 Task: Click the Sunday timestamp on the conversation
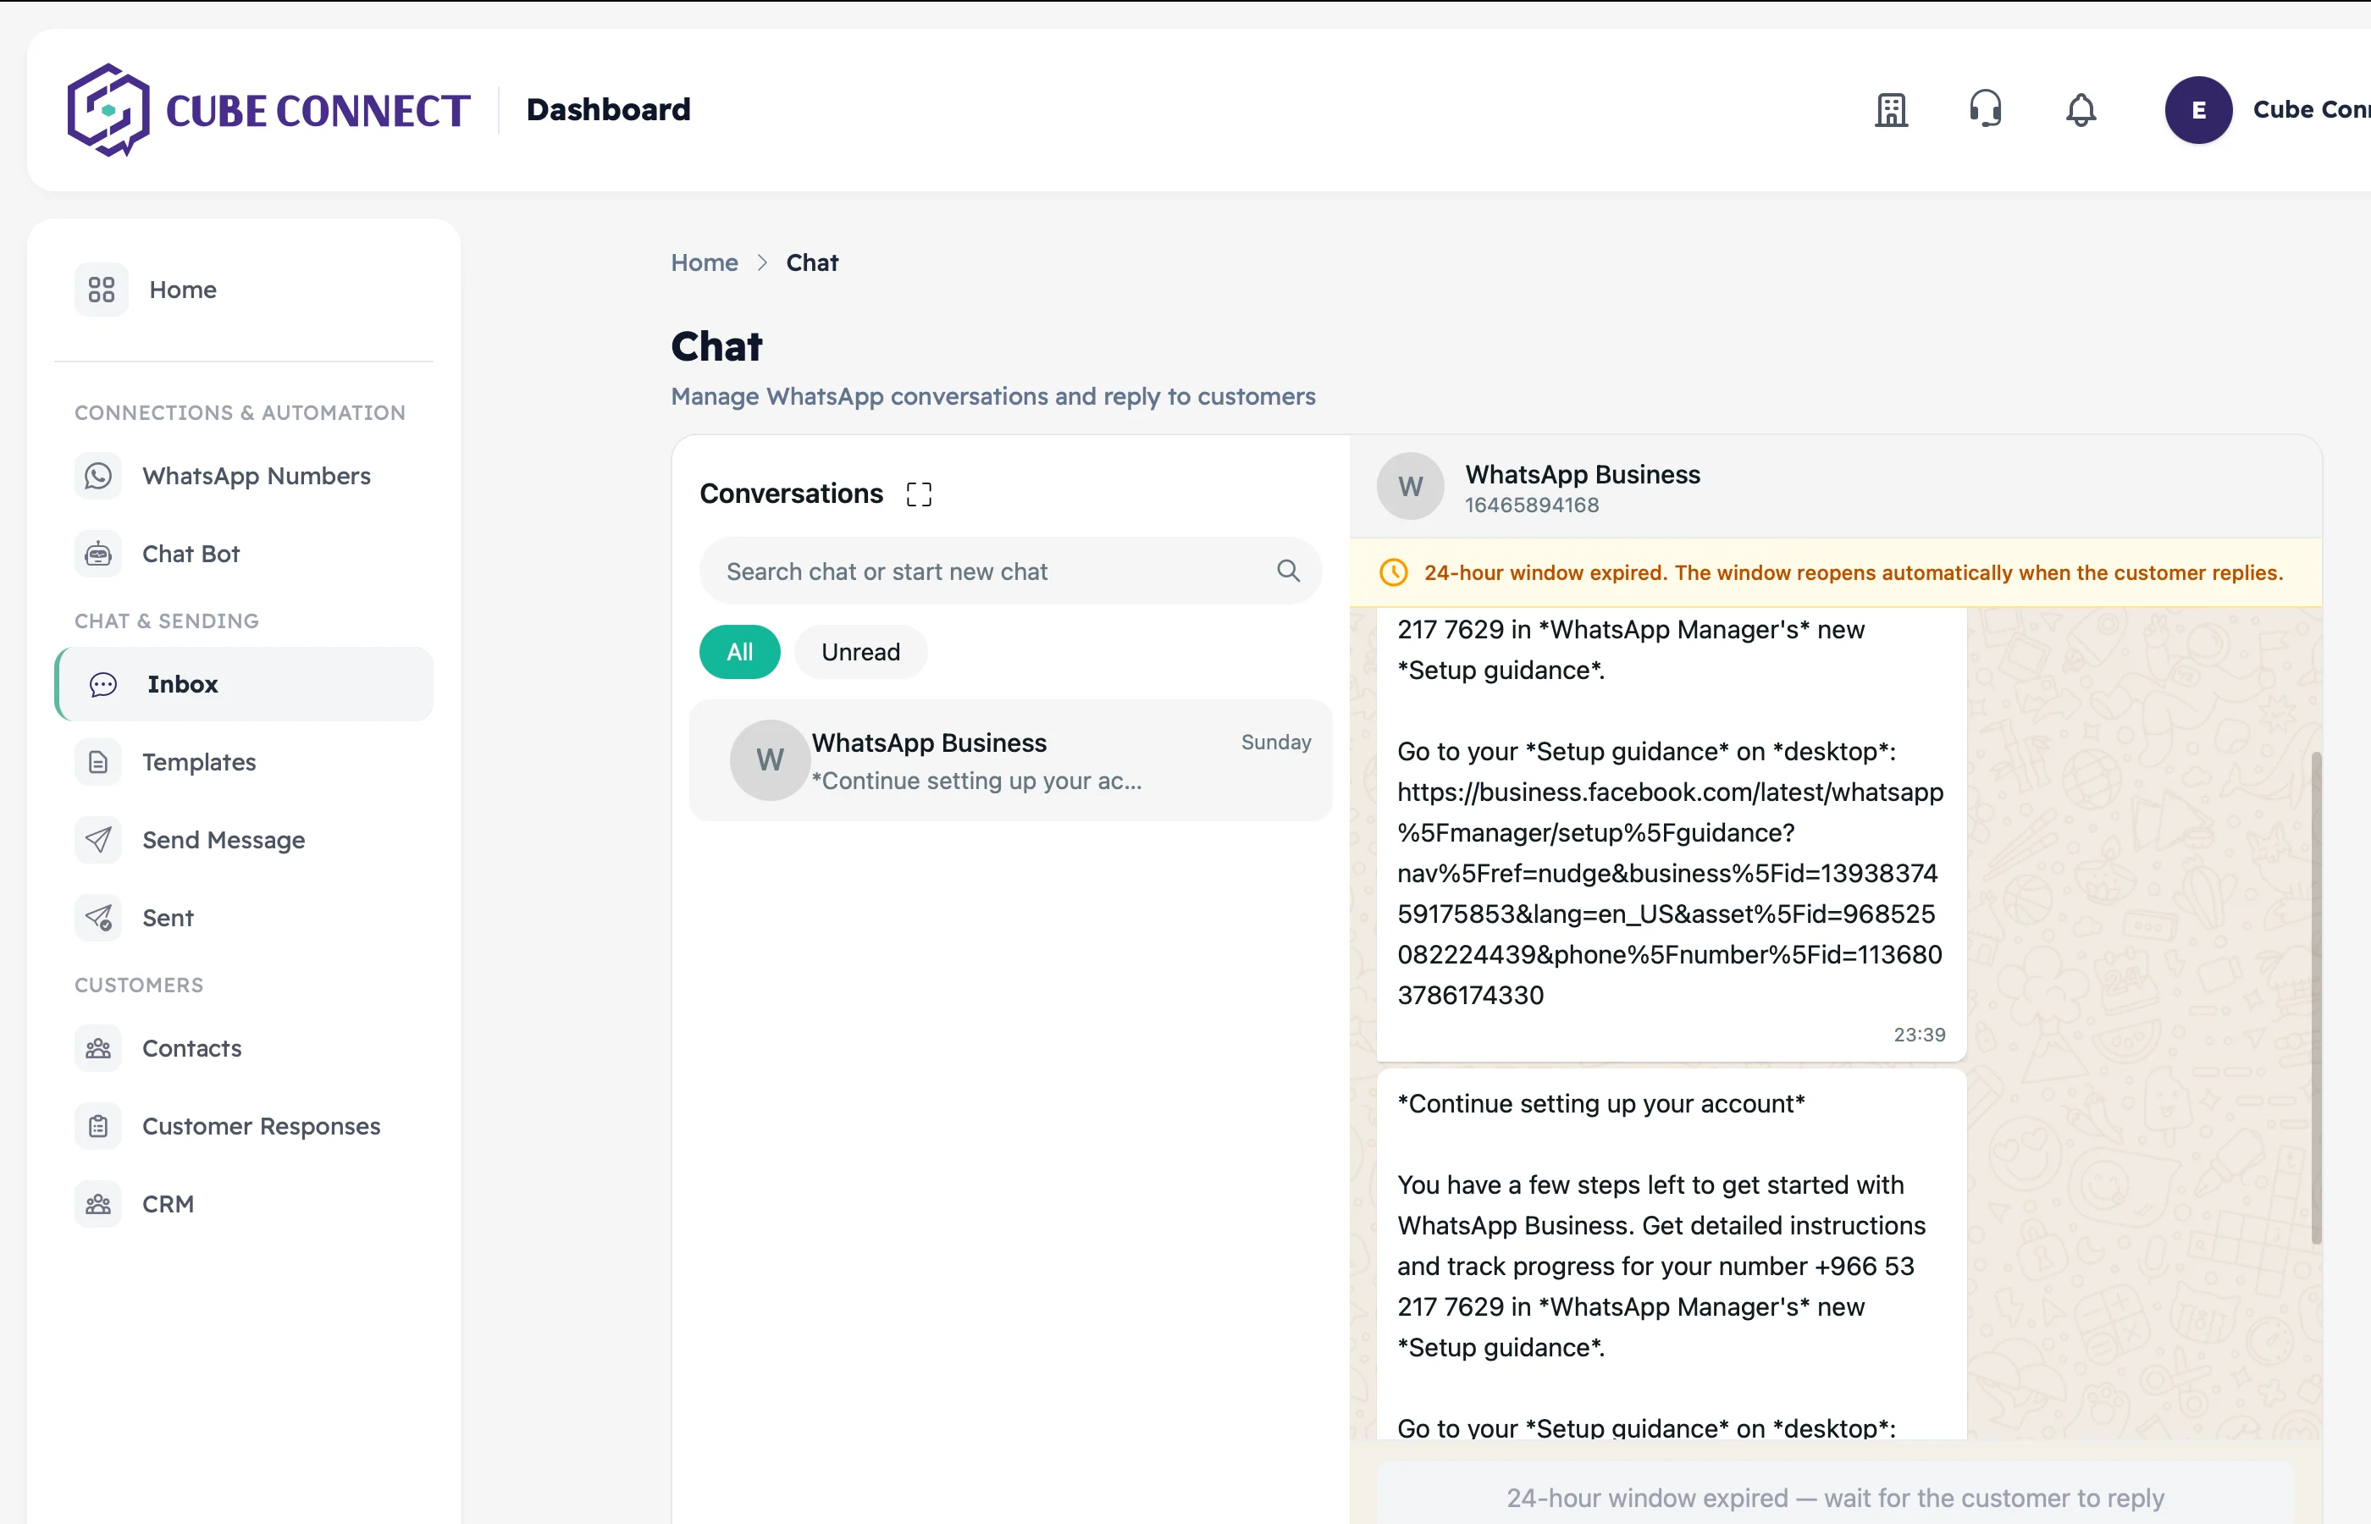pyautogui.click(x=1277, y=743)
